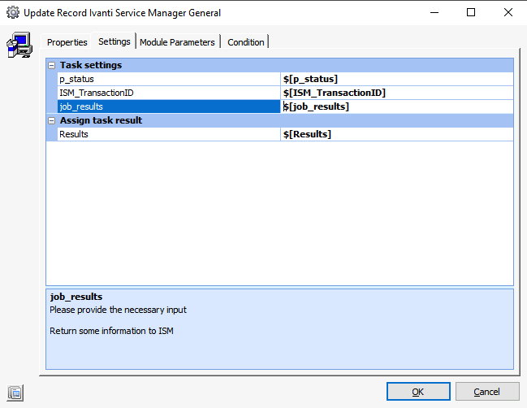527x408 pixels.
Task: Edit the $[ISM_TransactionID] value field
Action: [397, 93]
